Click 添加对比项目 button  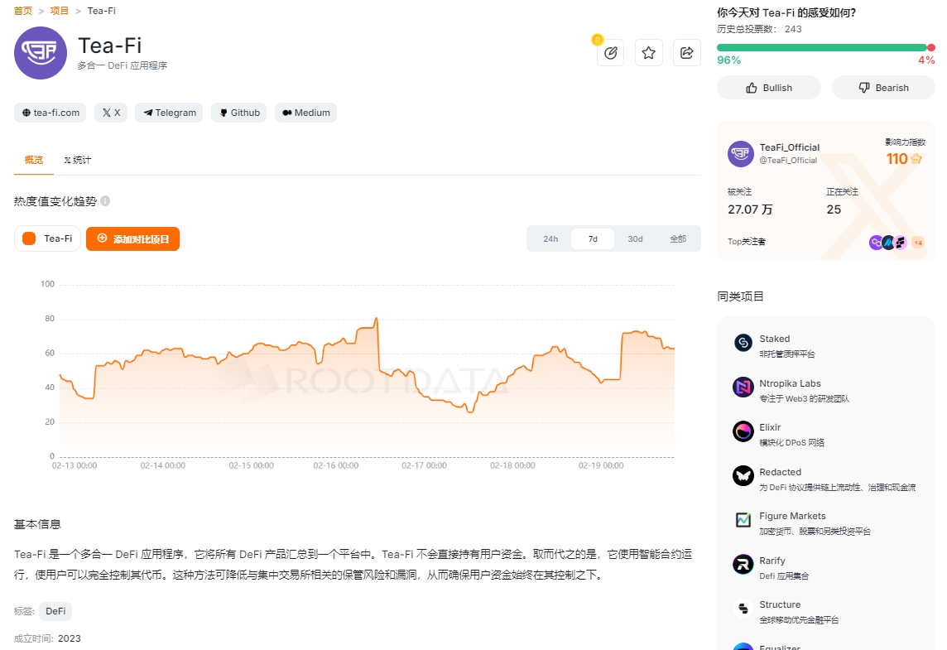pyautogui.click(x=133, y=239)
